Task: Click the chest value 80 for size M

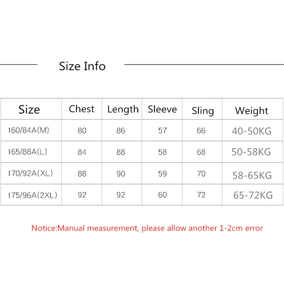Action: click(x=82, y=131)
